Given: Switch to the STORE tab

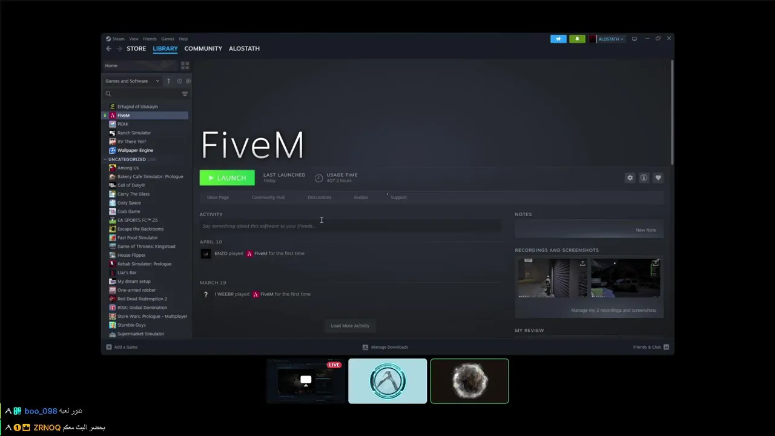Looking at the screenshot, I should click(136, 48).
